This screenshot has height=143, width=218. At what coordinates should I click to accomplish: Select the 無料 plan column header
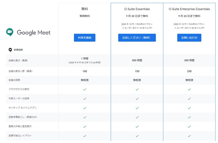(85, 9)
